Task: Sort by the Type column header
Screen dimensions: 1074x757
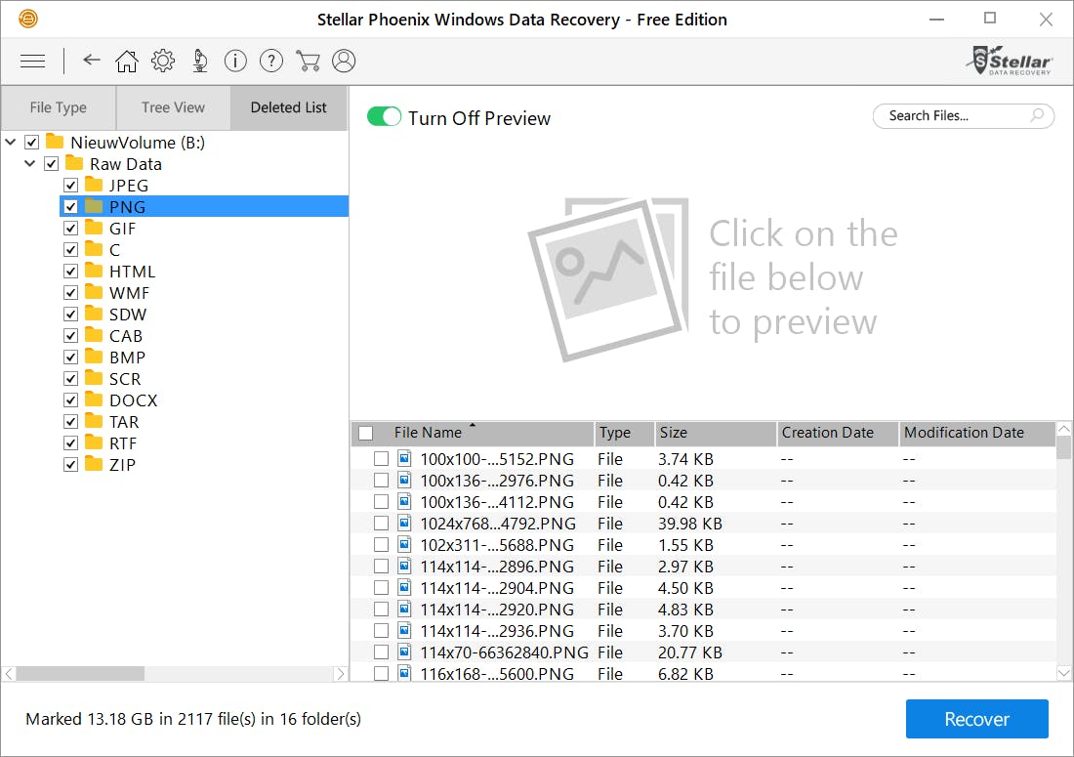Action: [624, 433]
